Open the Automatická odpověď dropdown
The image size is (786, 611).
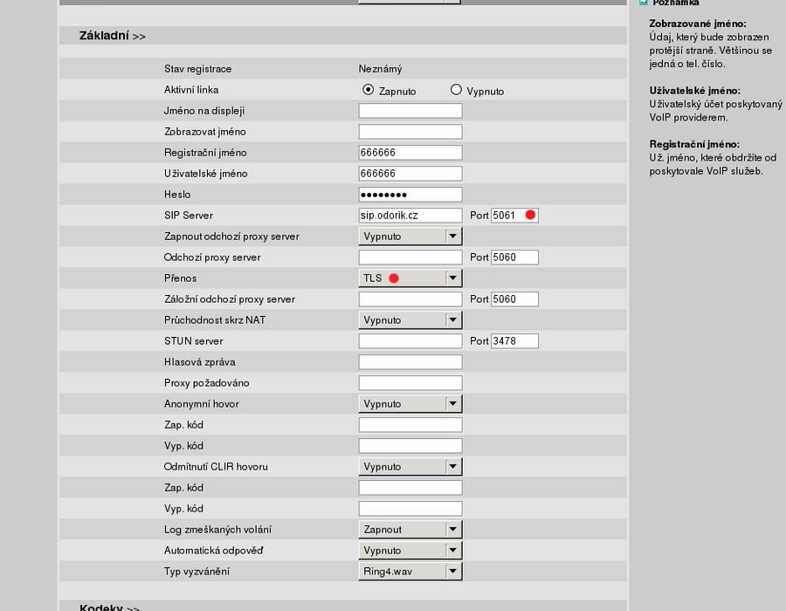[410, 551]
